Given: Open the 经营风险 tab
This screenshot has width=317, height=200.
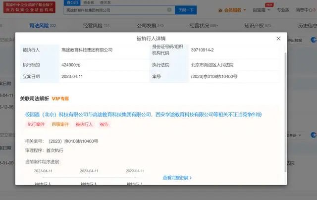Looking at the screenshot, I should coord(96,26).
